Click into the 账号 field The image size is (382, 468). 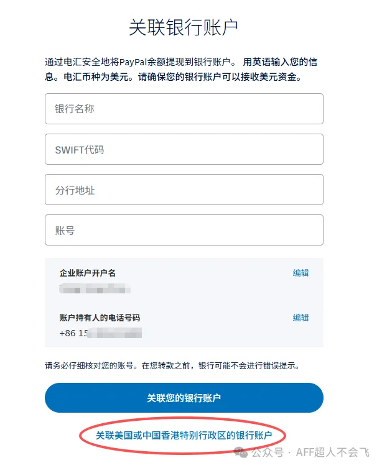(184, 230)
